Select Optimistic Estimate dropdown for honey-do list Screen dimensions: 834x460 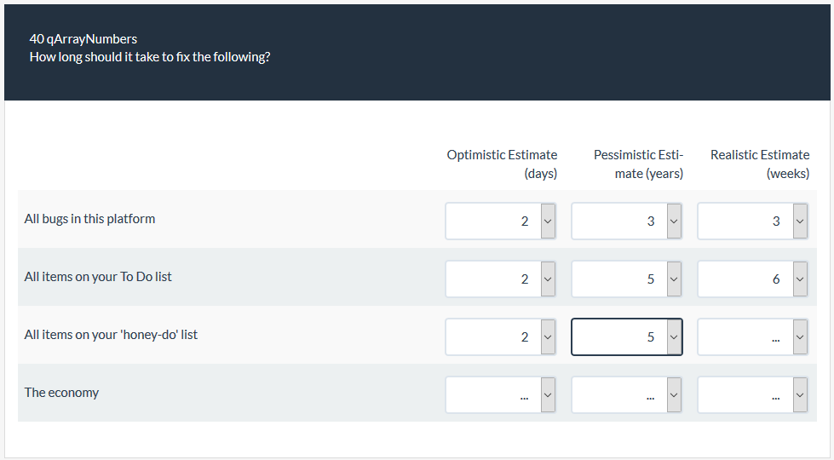(501, 336)
